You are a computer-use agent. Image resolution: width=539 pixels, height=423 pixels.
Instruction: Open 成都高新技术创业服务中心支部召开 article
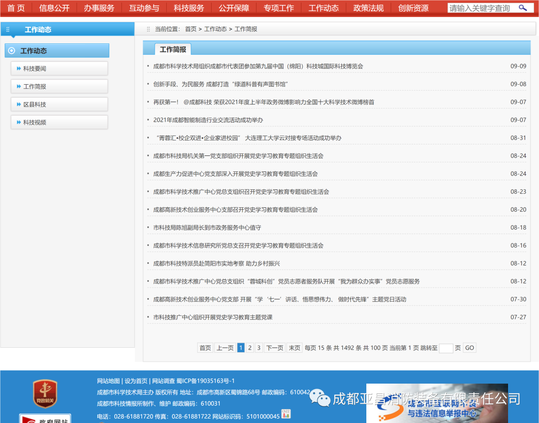point(236,210)
